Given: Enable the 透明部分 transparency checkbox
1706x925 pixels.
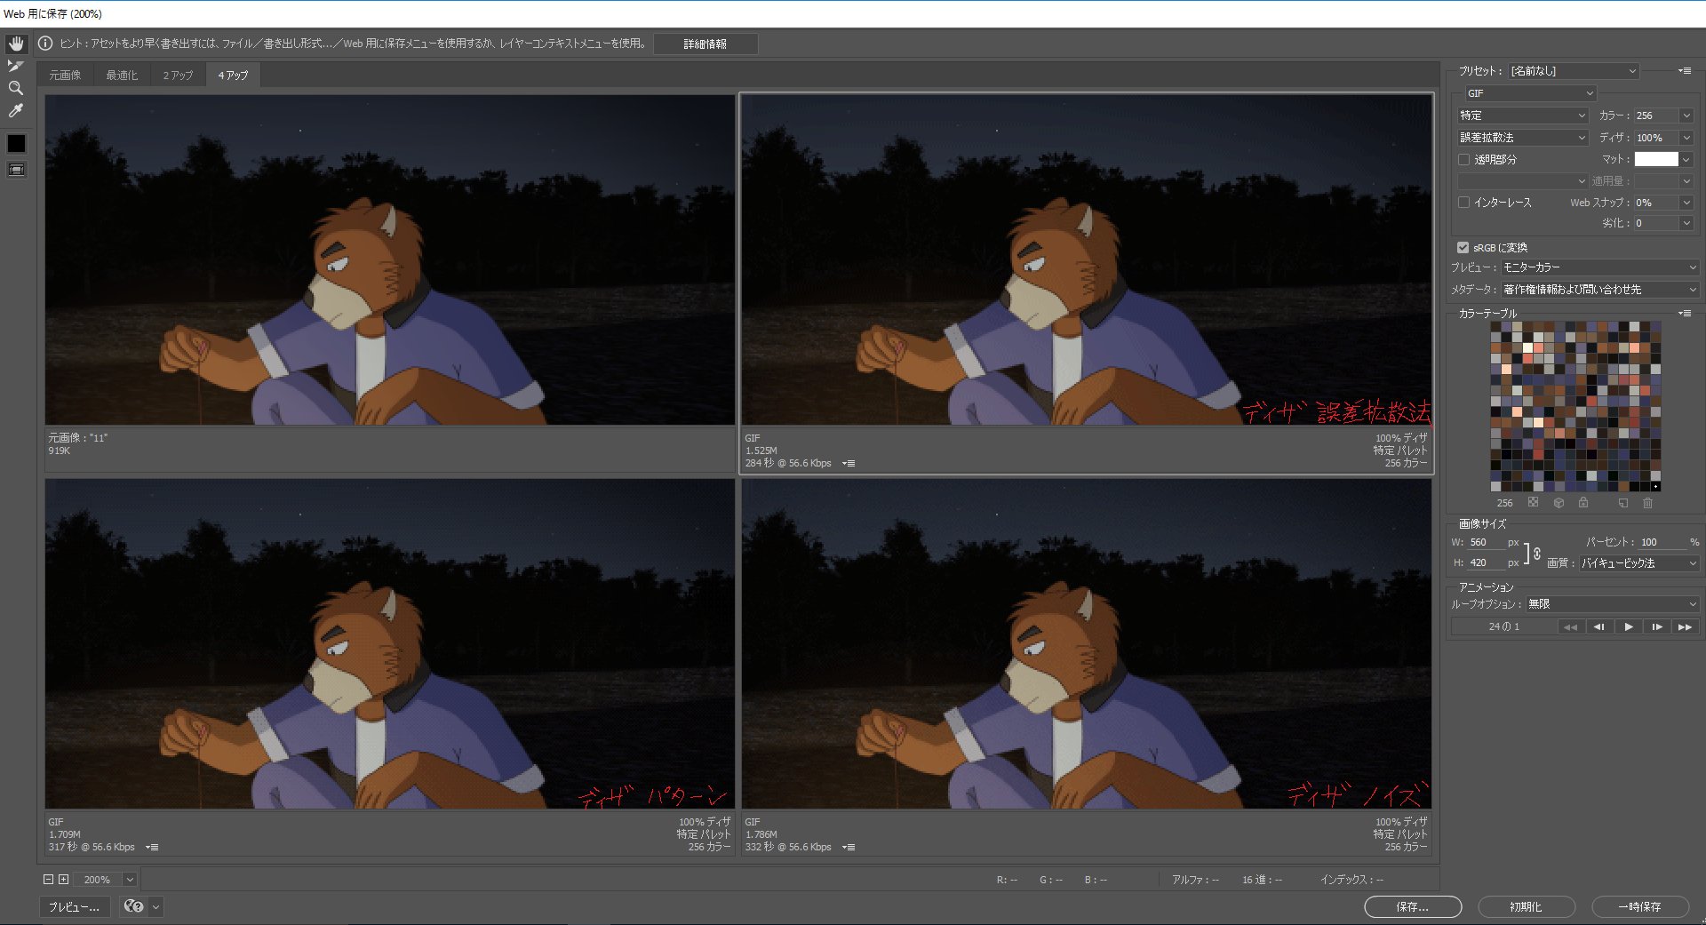Looking at the screenshot, I should [x=1463, y=160].
